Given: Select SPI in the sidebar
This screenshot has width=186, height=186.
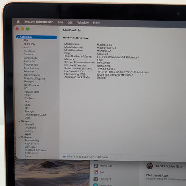Looking at the screenshot, I should [26, 108].
